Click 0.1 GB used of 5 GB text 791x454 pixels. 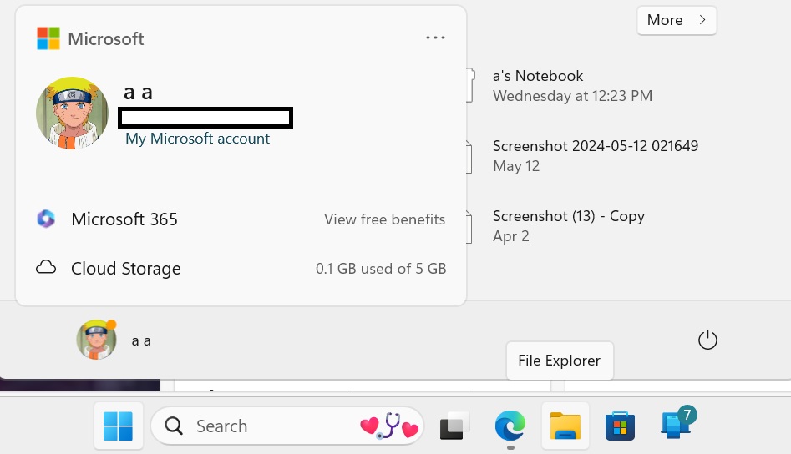[x=381, y=269]
